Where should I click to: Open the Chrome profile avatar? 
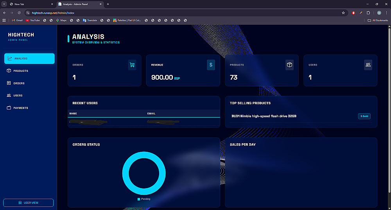tap(379, 13)
